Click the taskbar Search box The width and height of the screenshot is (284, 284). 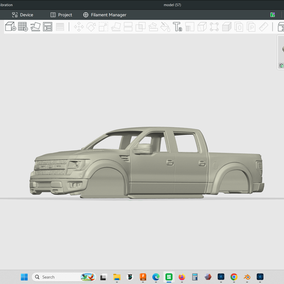pyautogui.click(x=64, y=277)
